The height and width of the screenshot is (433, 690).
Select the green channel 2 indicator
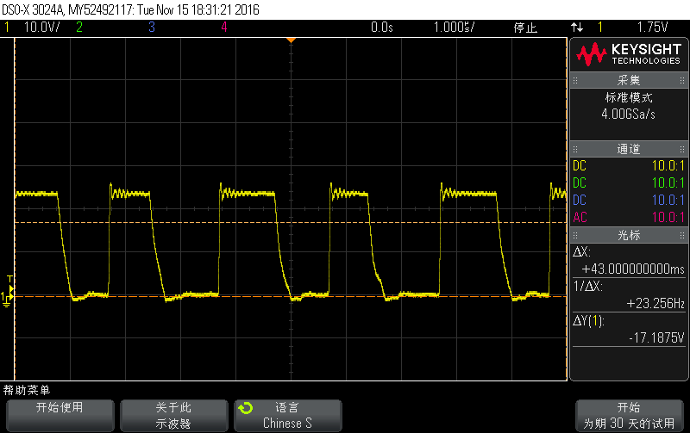coord(79,28)
